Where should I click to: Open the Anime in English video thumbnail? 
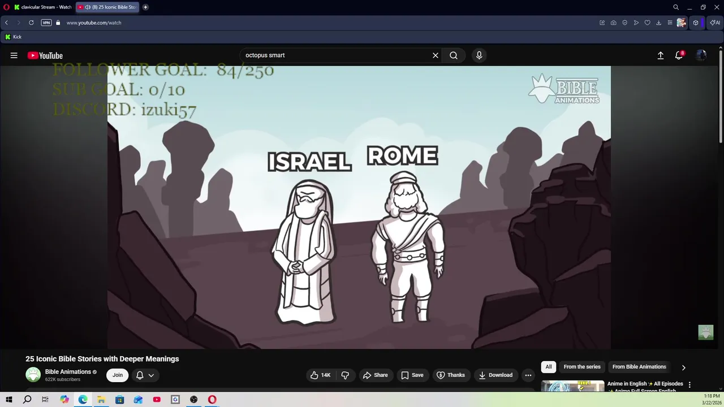(x=572, y=387)
